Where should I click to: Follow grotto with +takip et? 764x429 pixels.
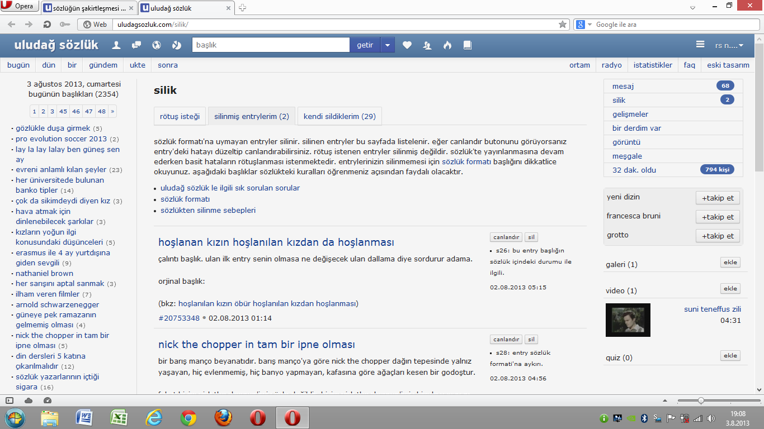(x=718, y=236)
